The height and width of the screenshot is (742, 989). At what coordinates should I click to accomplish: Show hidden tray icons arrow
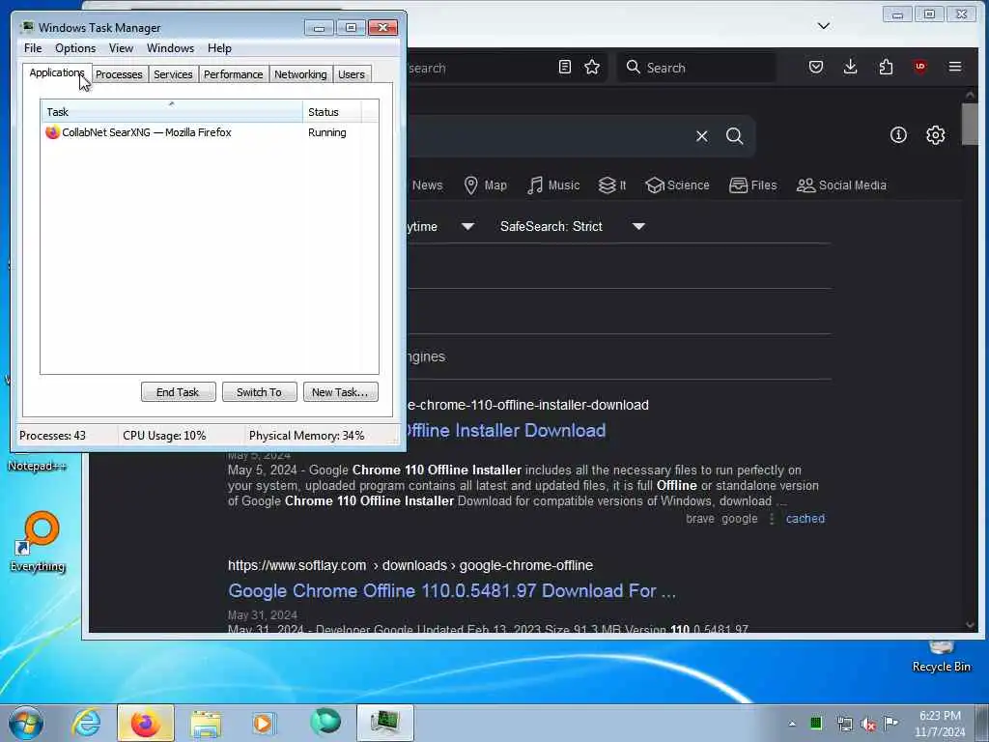point(792,724)
